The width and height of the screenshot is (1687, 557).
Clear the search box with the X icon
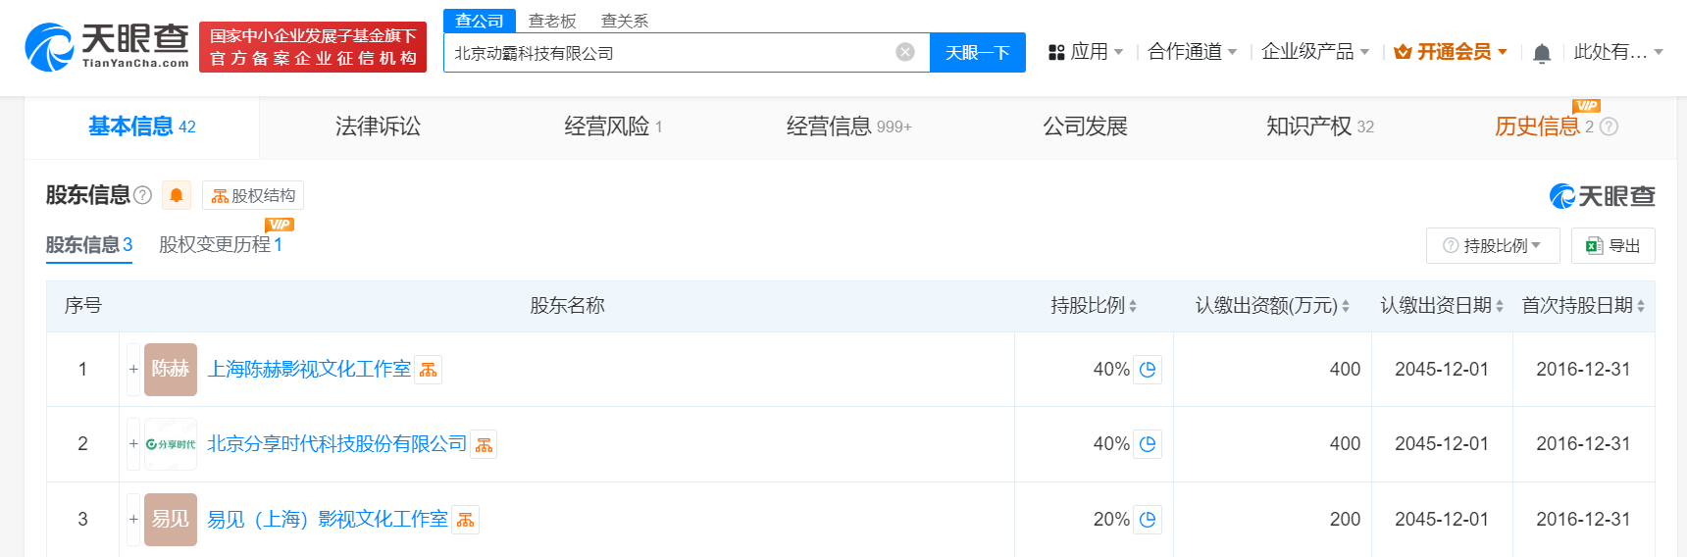pos(905,52)
